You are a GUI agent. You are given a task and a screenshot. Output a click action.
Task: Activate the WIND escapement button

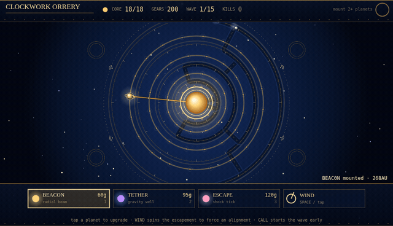(x=324, y=198)
